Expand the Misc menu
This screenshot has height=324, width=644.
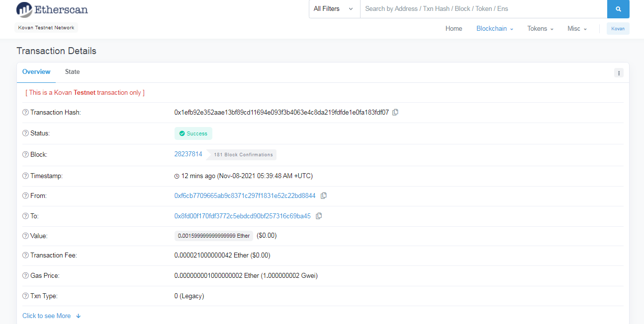click(577, 29)
